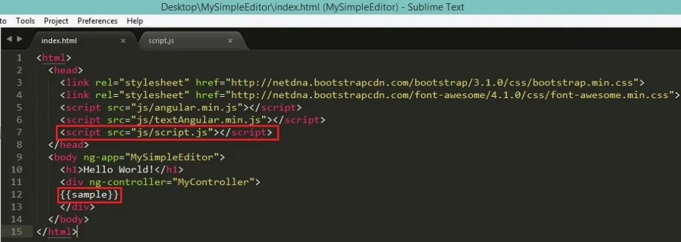Click the closing html tag on line 15

click(x=57, y=231)
